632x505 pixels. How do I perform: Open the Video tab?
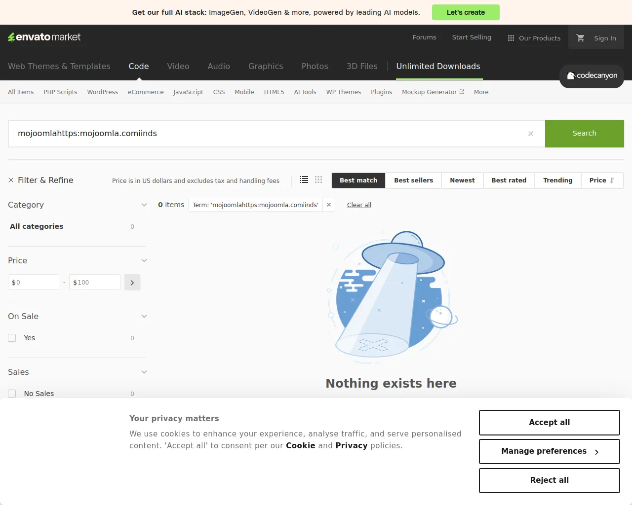pos(178,66)
